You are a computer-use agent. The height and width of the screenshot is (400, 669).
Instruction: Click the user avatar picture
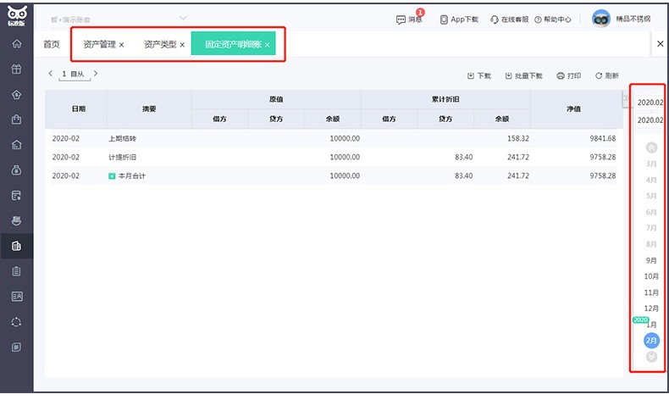(600, 19)
